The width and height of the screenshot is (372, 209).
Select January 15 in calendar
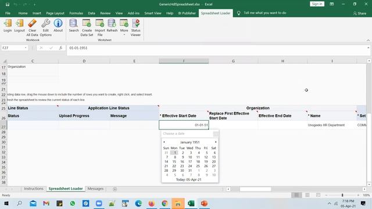[x=174, y=161]
